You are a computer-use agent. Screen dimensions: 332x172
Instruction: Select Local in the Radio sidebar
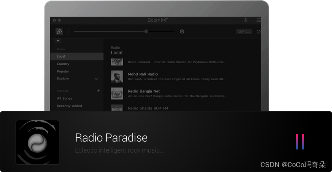point(61,56)
